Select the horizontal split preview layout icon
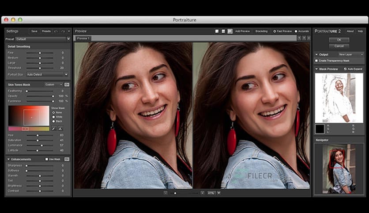369x213 pixels. (x=223, y=31)
